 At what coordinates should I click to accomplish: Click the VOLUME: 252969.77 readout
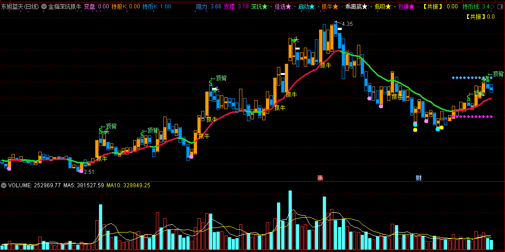coord(35,185)
